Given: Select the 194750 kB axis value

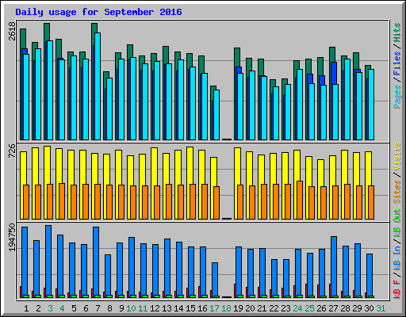Looking at the screenshot, I should click(x=12, y=237).
